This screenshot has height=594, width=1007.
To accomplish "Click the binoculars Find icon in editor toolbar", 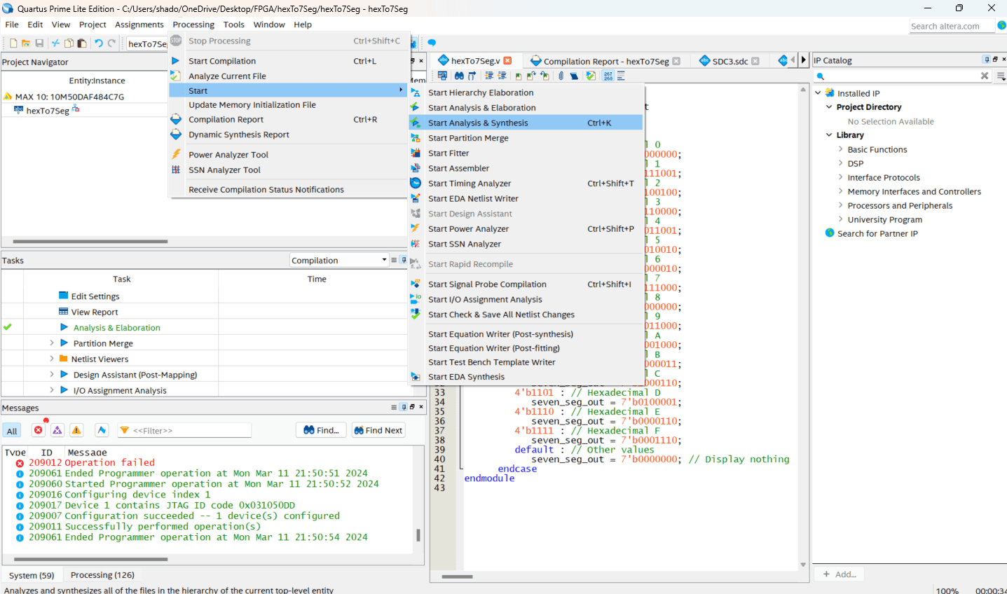I will (x=459, y=76).
